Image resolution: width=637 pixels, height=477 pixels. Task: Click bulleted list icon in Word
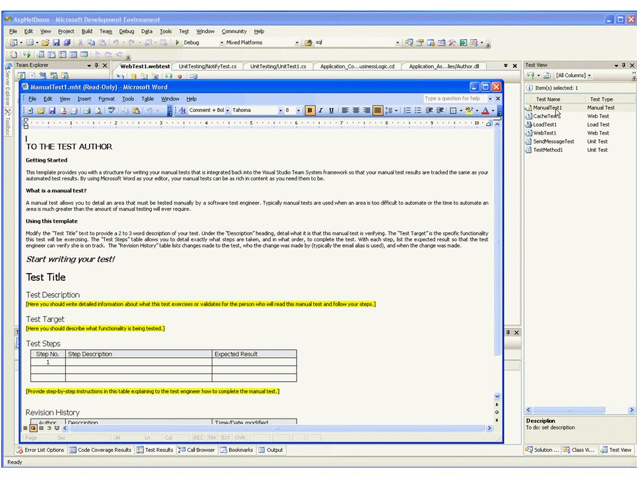point(418,111)
